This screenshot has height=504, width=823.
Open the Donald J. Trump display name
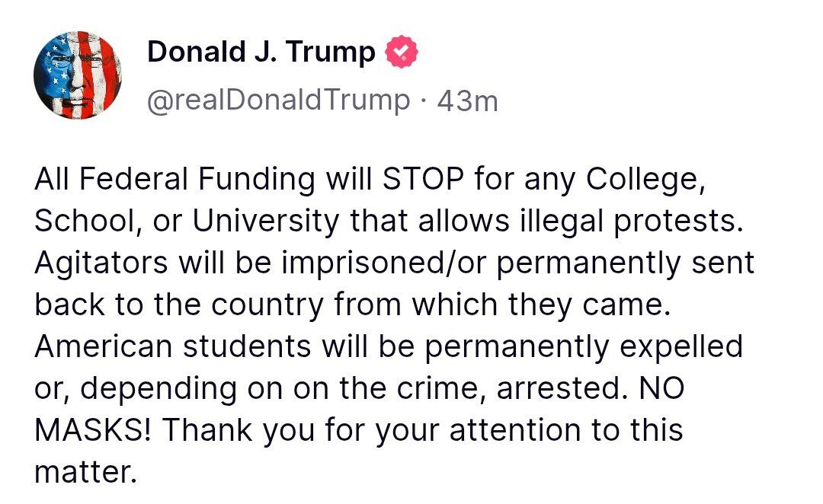pyautogui.click(x=261, y=53)
